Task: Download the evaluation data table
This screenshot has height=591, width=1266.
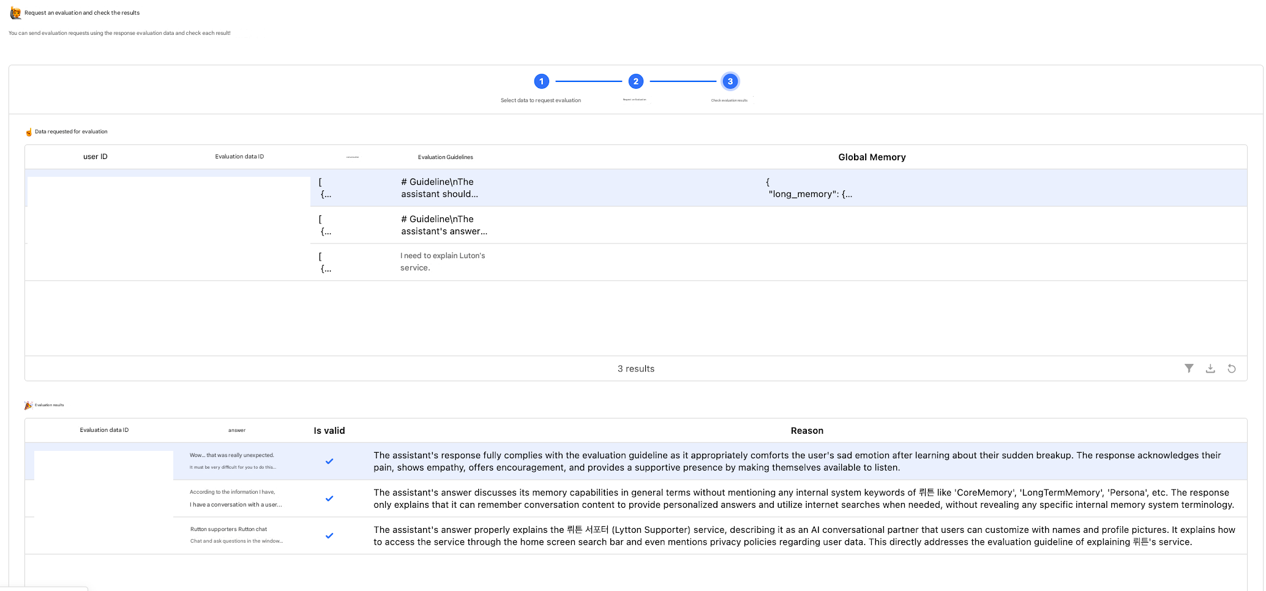Action: 1210,368
